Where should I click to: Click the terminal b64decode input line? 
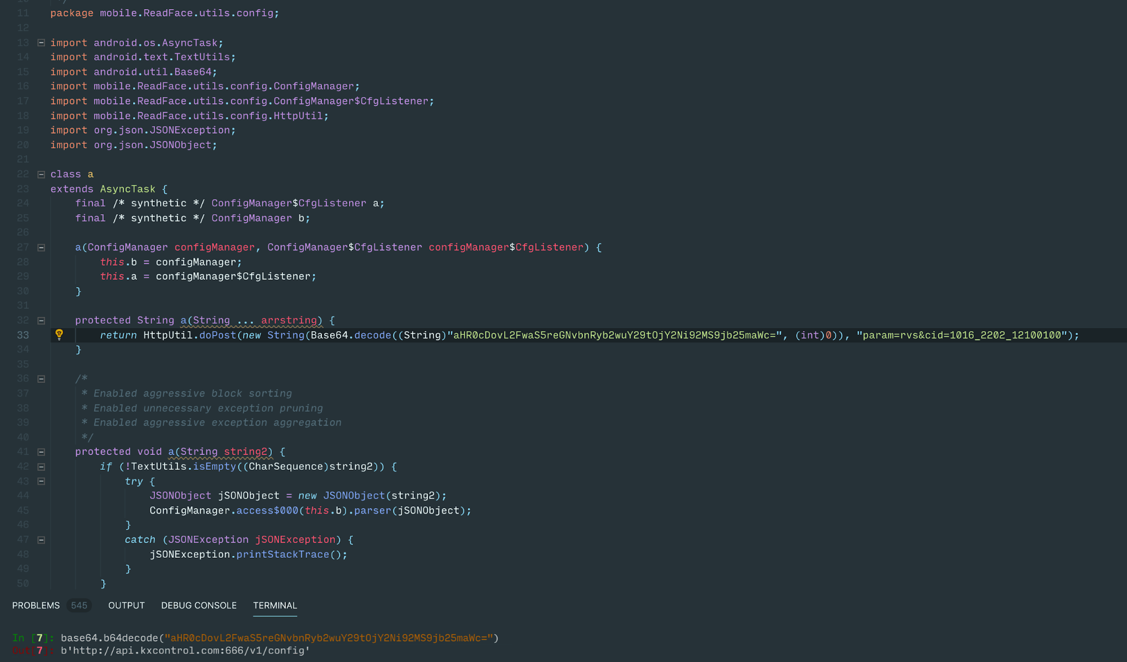pyautogui.click(x=279, y=638)
